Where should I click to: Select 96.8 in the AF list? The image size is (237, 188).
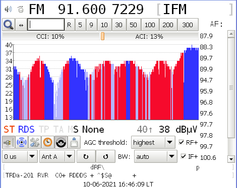pyautogui.click(x=206, y=102)
